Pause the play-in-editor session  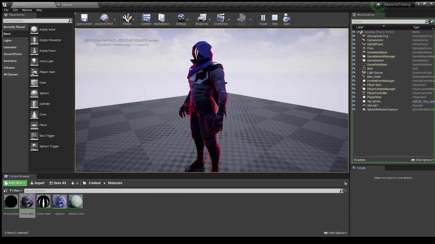tap(263, 20)
